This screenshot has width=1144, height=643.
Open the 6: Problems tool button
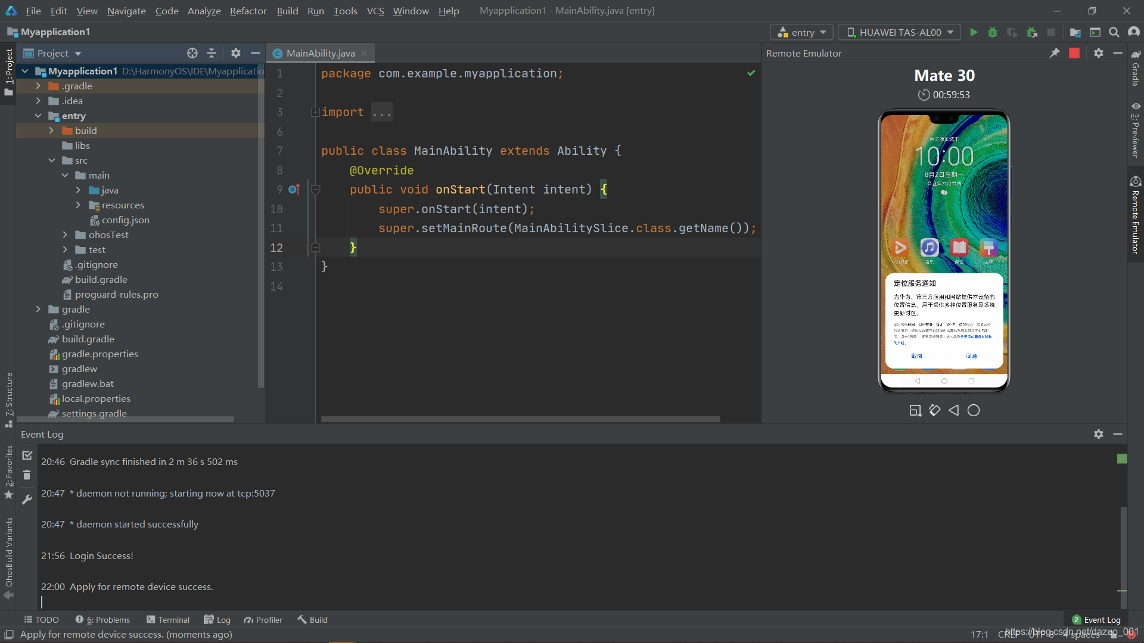click(102, 620)
